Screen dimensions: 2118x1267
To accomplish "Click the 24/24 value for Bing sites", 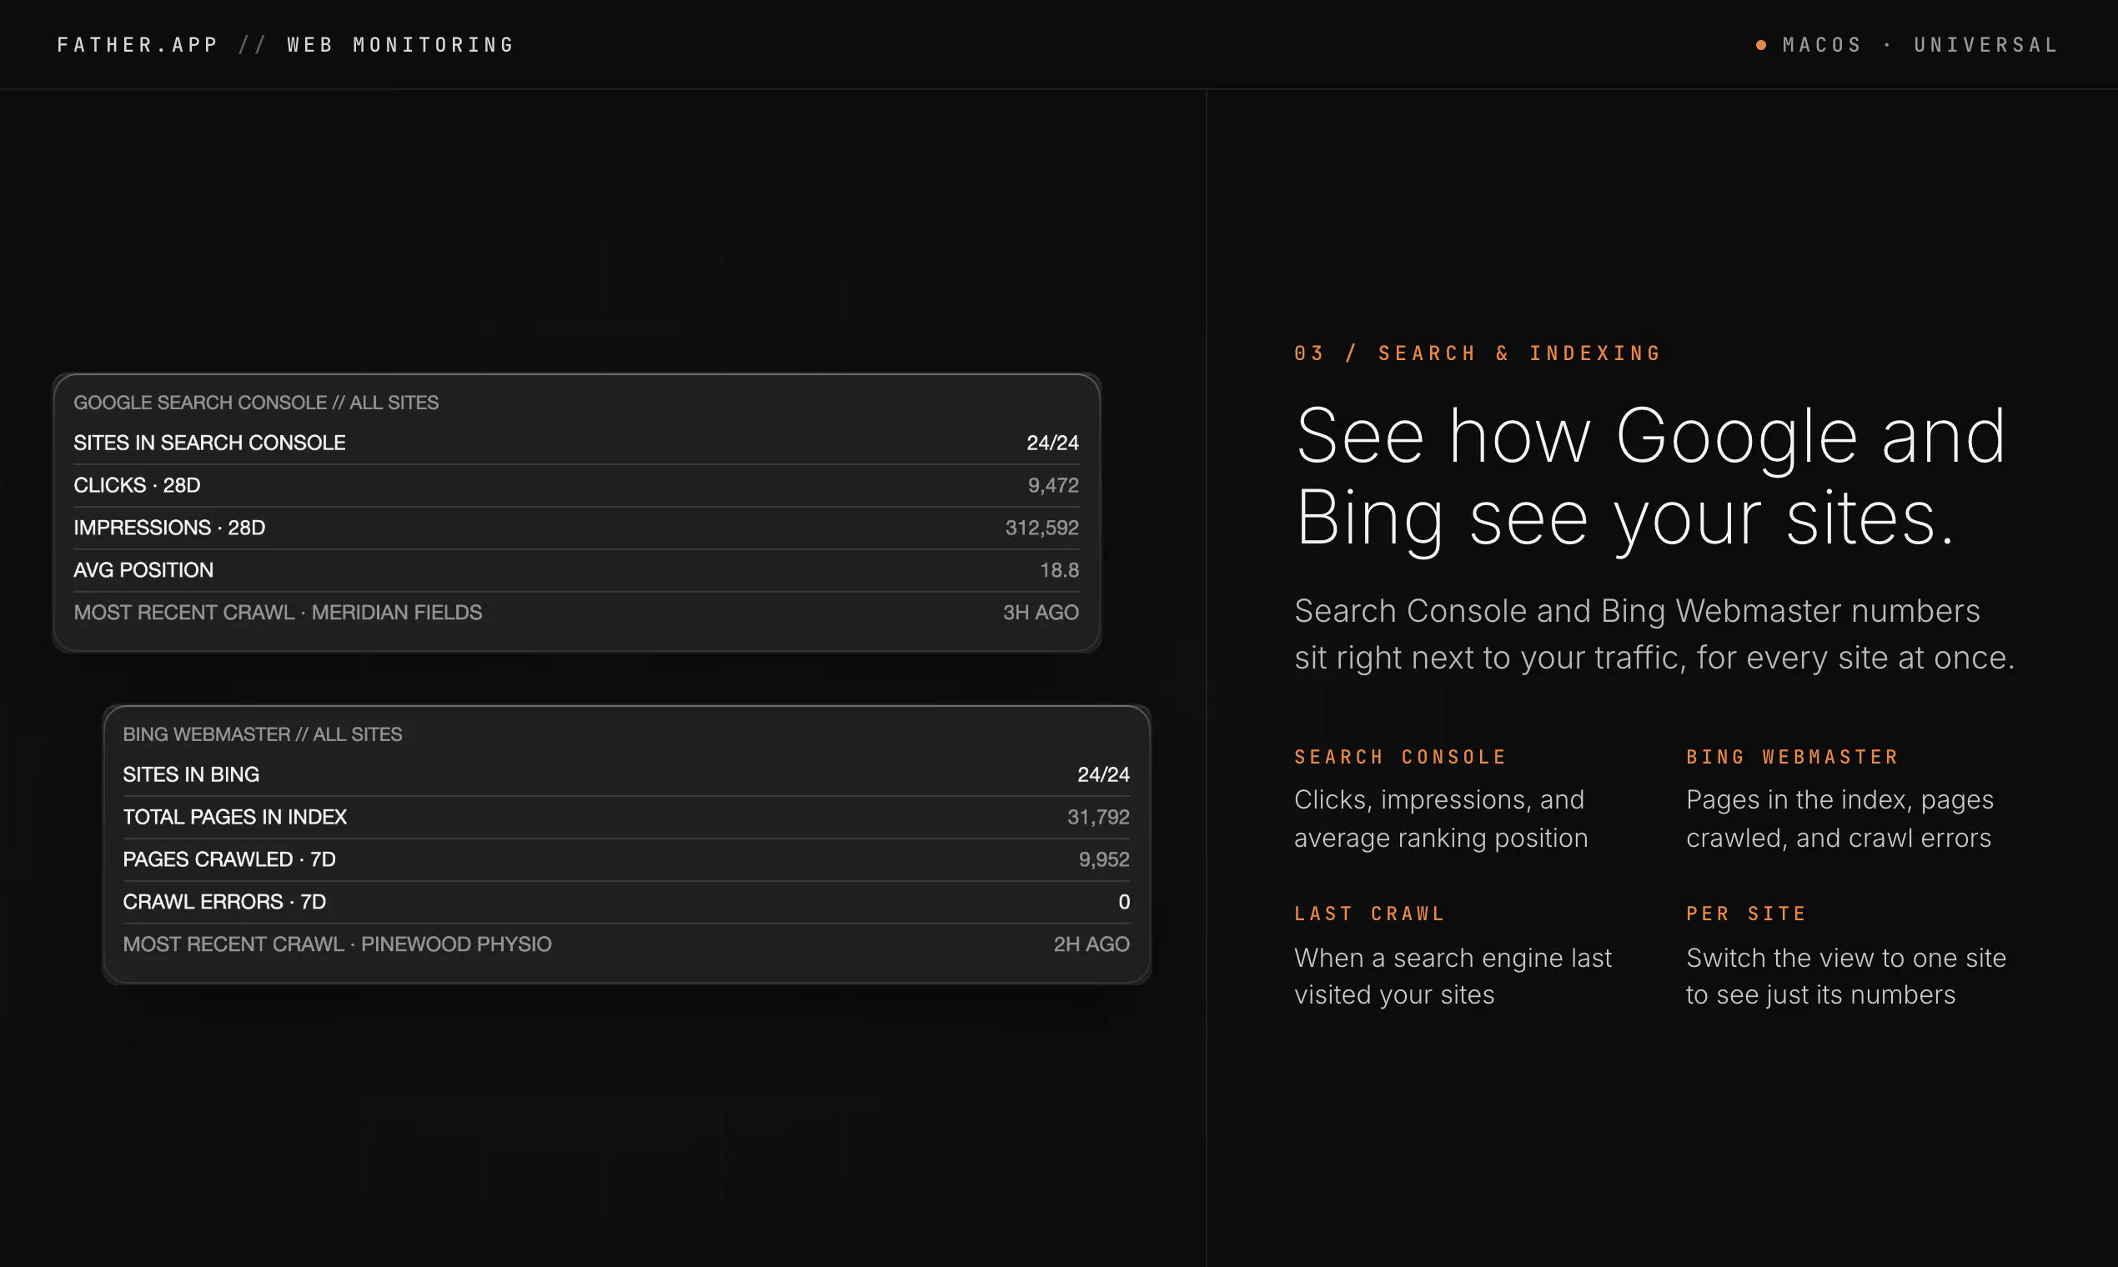I will coord(1103,774).
